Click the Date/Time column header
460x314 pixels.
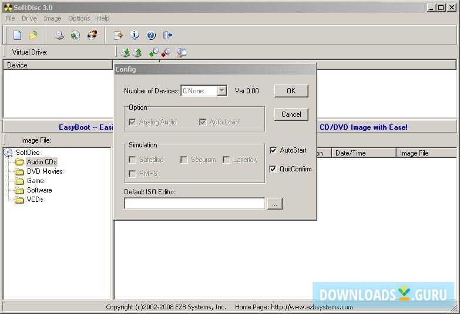[364, 153]
